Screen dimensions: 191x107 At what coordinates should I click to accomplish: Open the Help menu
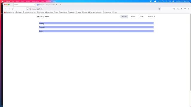(54, 1)
